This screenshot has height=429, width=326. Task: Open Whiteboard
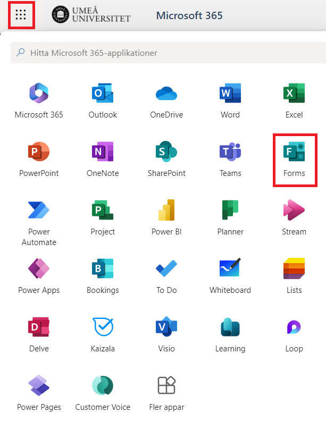(x=230, y=276)
